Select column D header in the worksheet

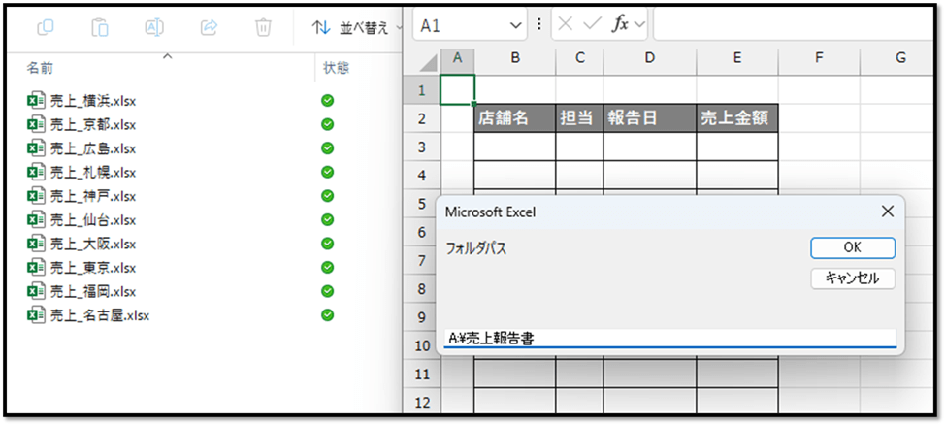click(649, 59)
